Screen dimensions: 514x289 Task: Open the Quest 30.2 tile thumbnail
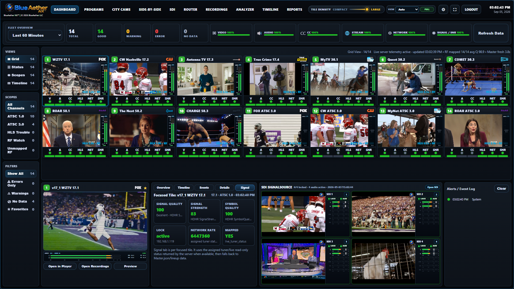406,79
